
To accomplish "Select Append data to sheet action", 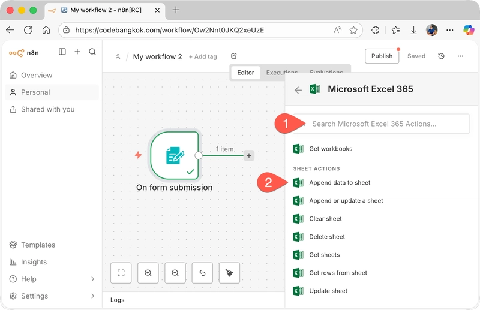I will [x=340, y=183].
